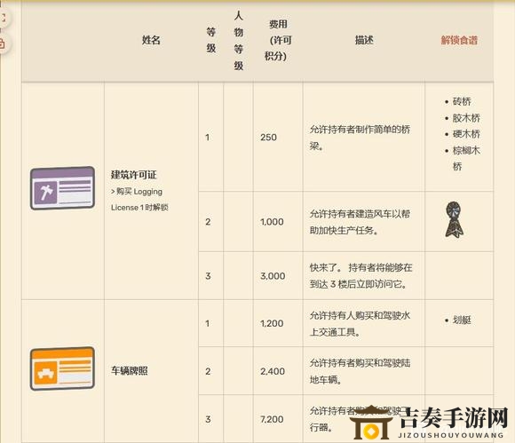Click the land vehicles description text
515x443 pixels.
[x=360, y=371]
